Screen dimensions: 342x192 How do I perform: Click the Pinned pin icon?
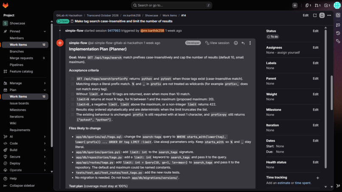pyautogui.click(x=5, y=31)
